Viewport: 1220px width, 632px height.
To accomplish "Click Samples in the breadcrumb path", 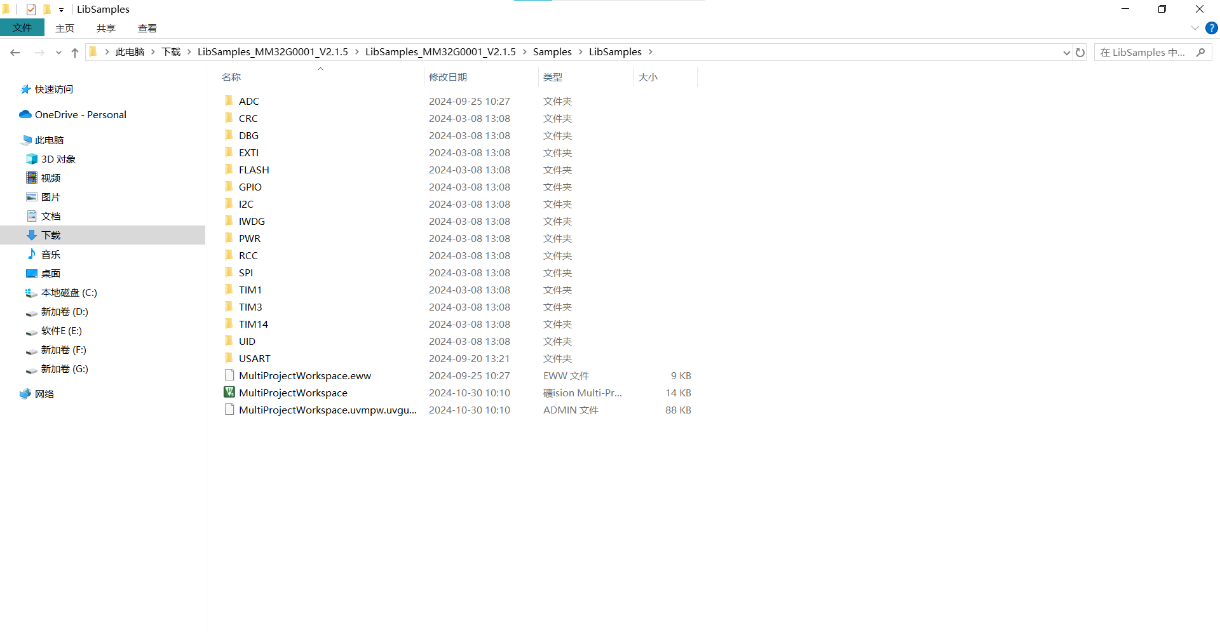I will pyautogui.click(x=552, y=52).
